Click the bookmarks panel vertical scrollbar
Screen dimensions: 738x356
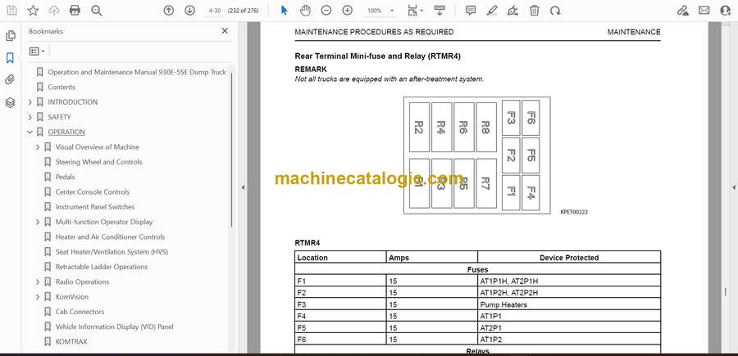click(231, 151)
